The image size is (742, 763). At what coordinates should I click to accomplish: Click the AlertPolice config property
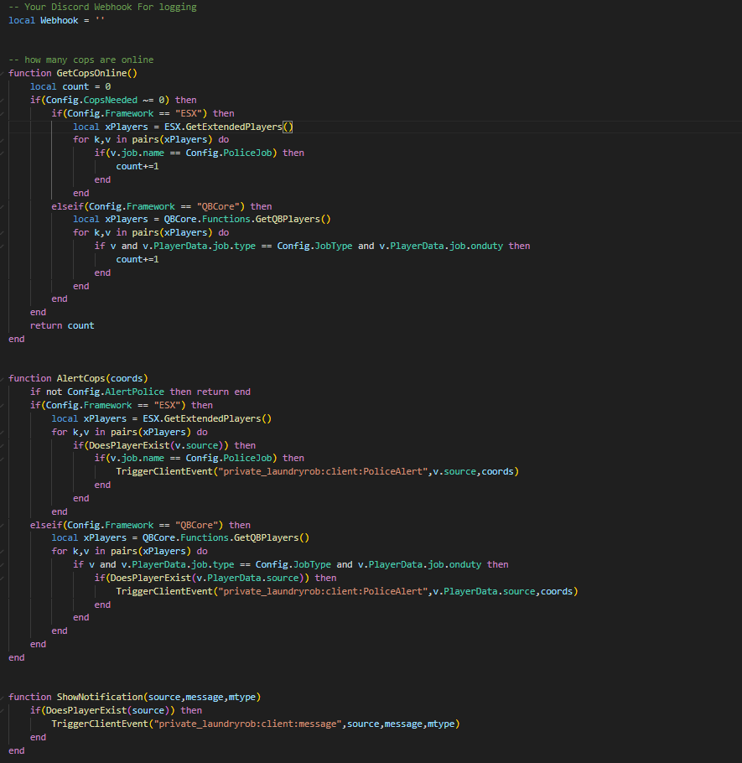point(135,392)
